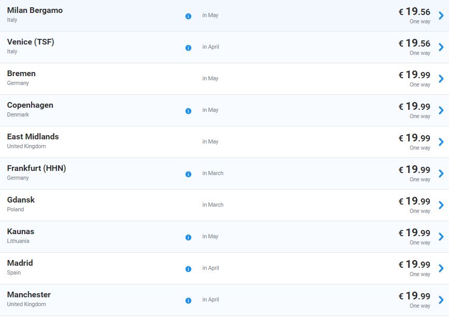
Task: Click the chevron for East Midlands
Action: (x=441, y=142)
